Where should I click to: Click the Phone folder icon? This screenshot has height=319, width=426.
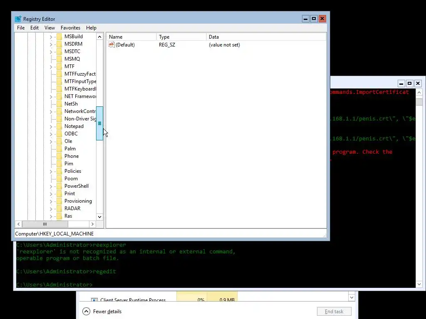click(59, 156)
